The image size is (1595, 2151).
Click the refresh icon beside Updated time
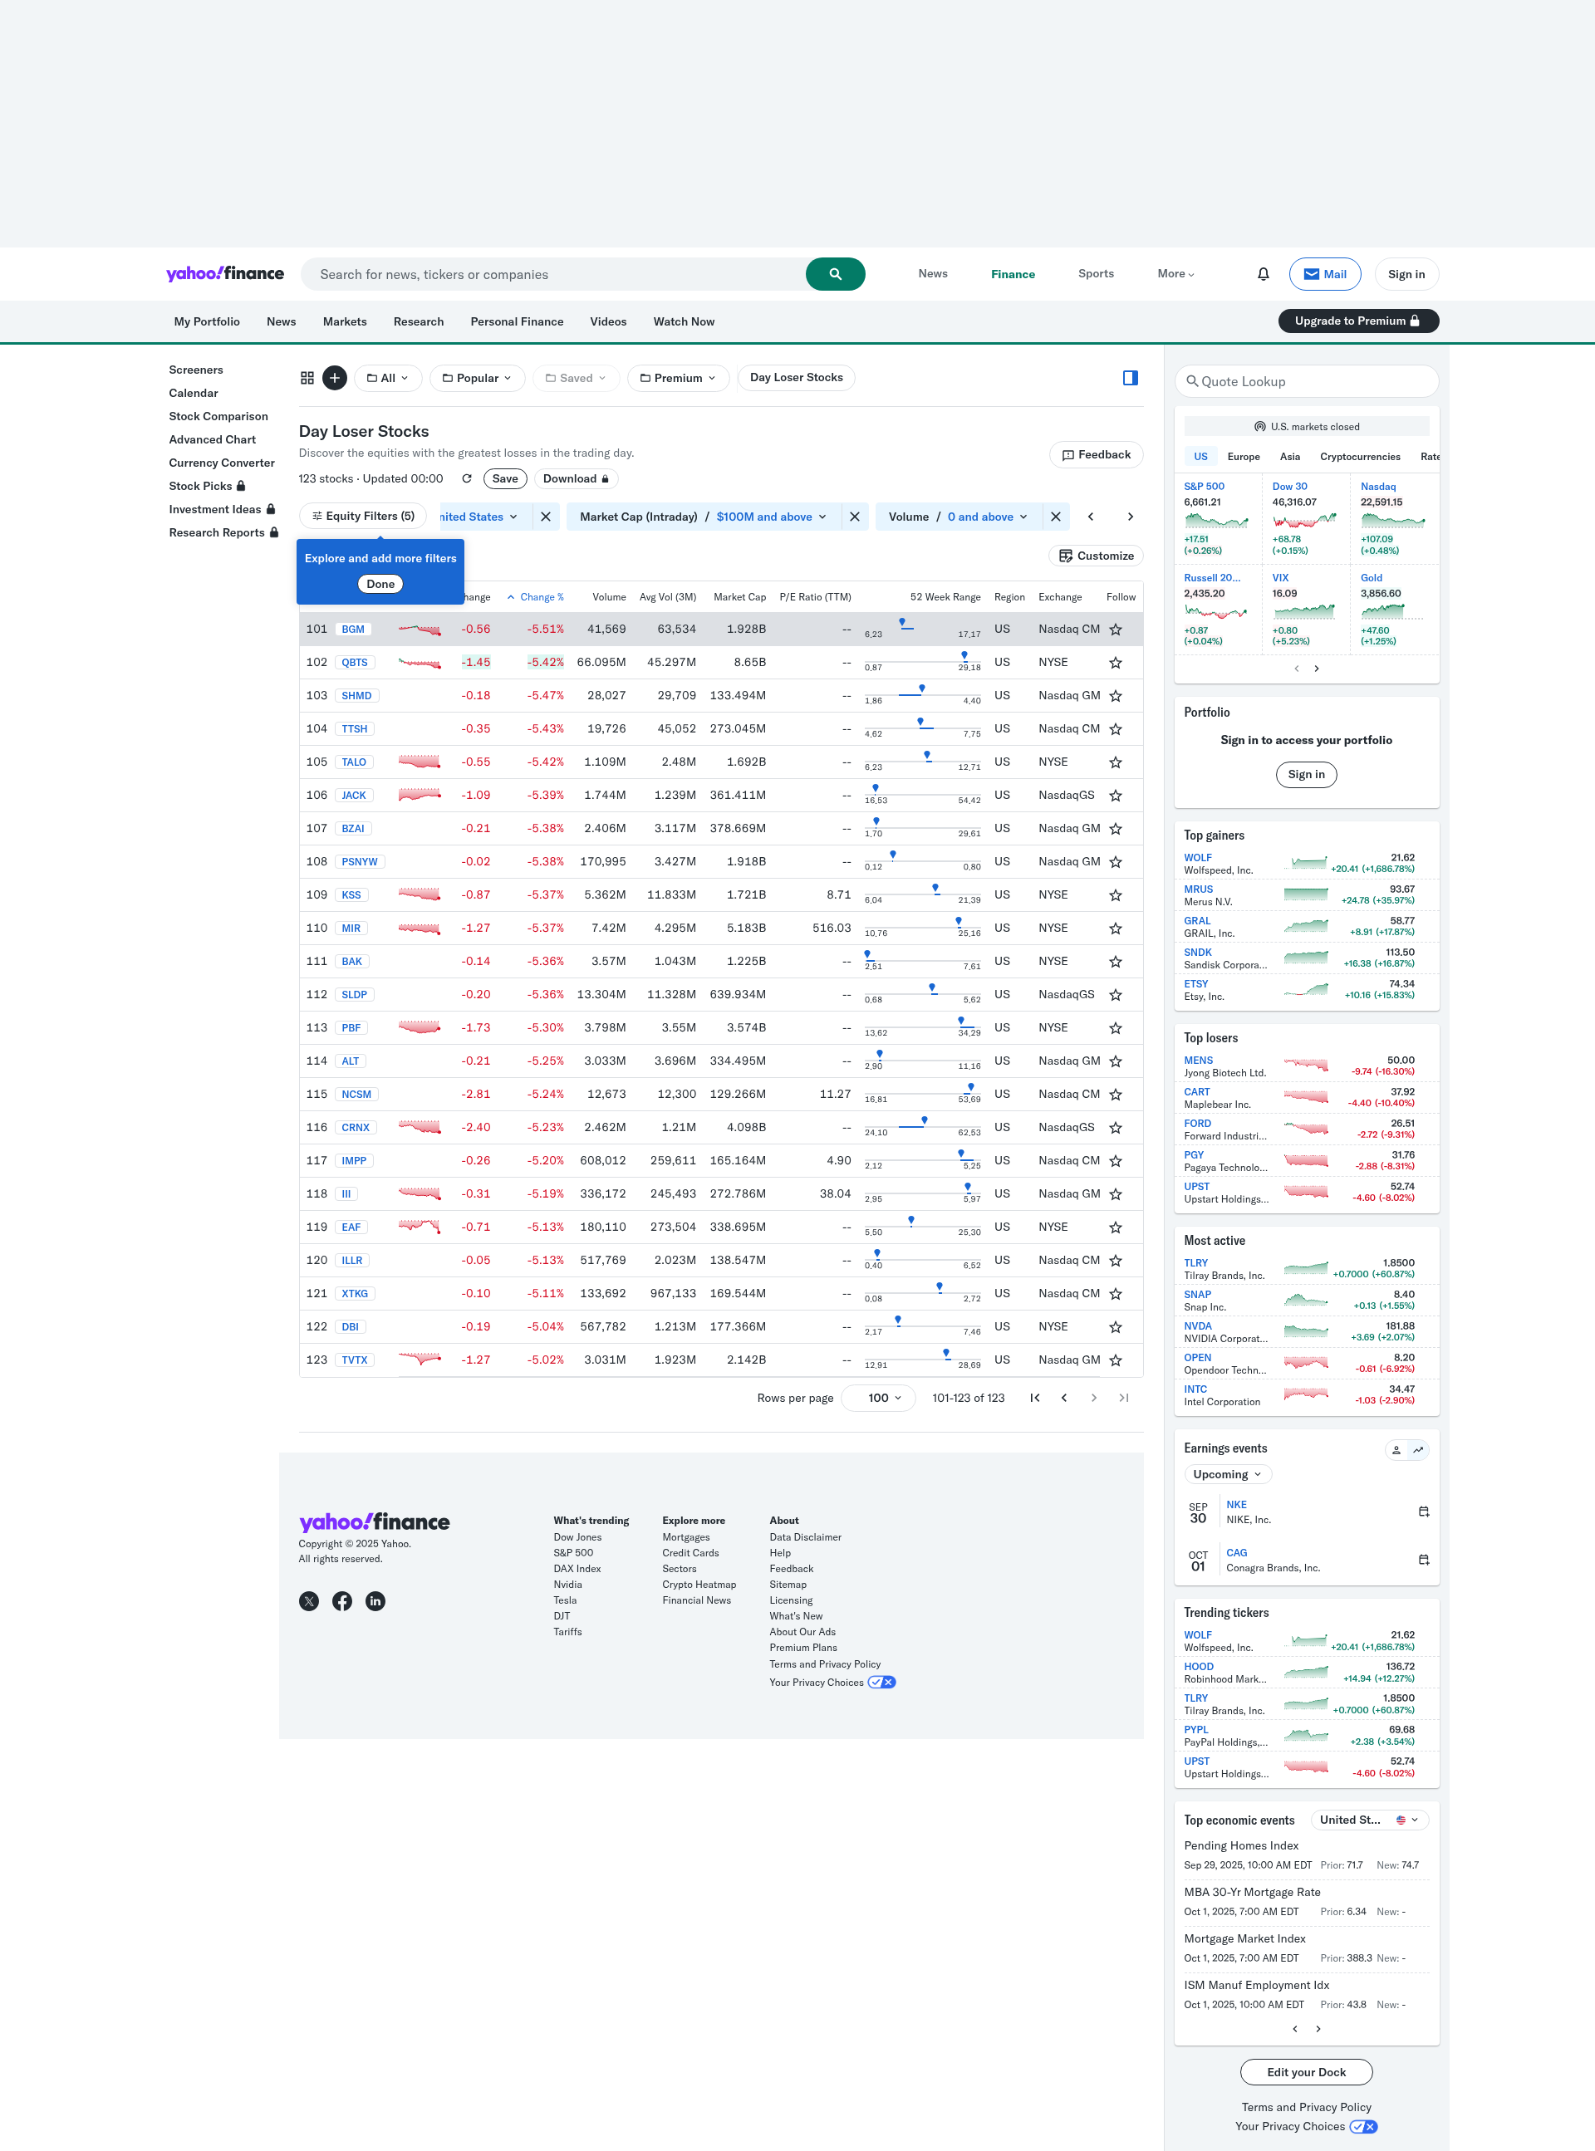[466, 478]
